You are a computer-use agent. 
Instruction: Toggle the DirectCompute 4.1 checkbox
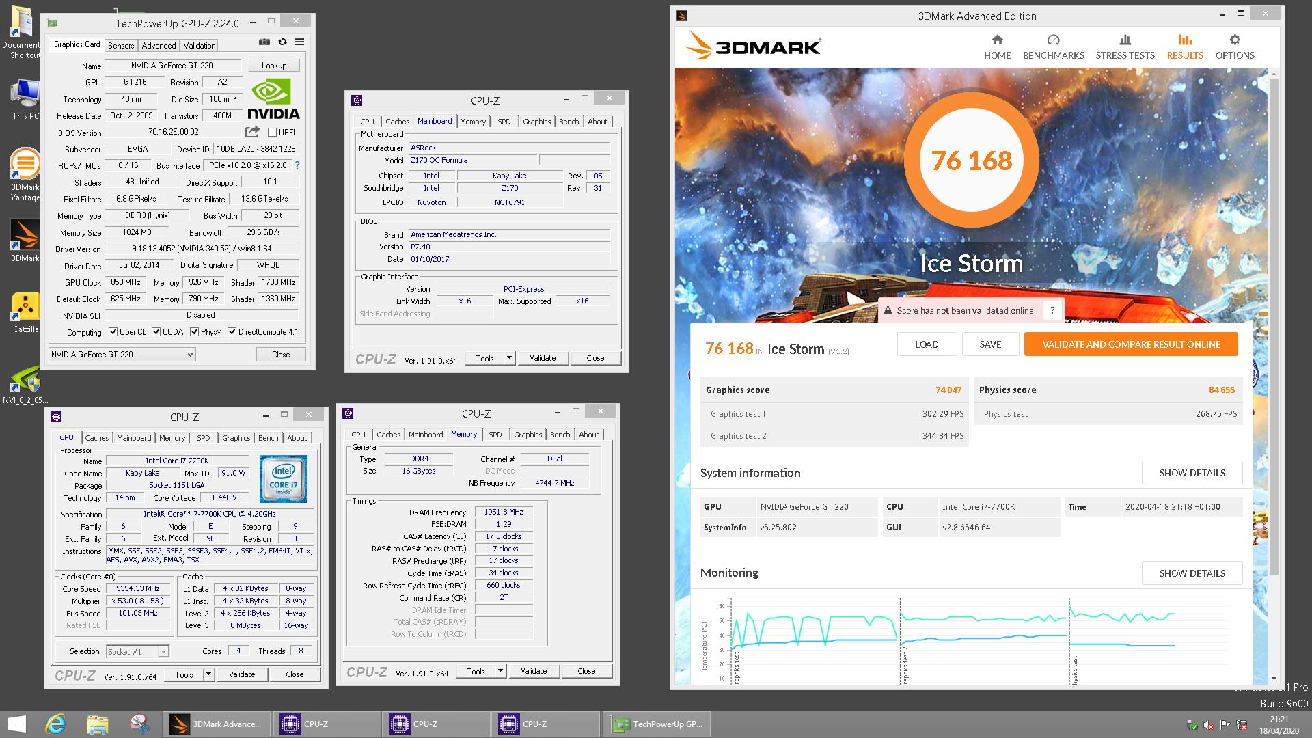click(x=232, y=332)
